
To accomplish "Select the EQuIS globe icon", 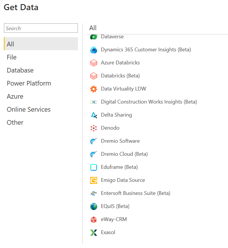I will point(94,207).
